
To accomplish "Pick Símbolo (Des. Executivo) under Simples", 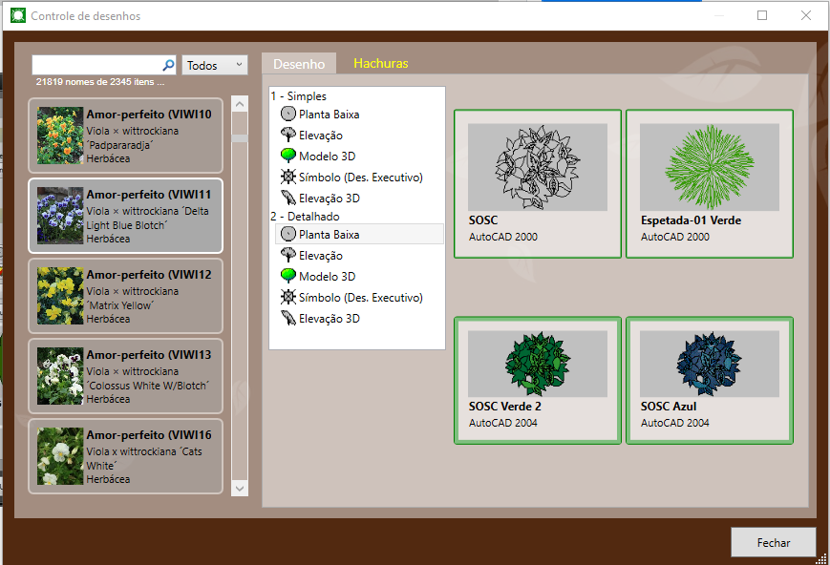I will tap(288, 177).
